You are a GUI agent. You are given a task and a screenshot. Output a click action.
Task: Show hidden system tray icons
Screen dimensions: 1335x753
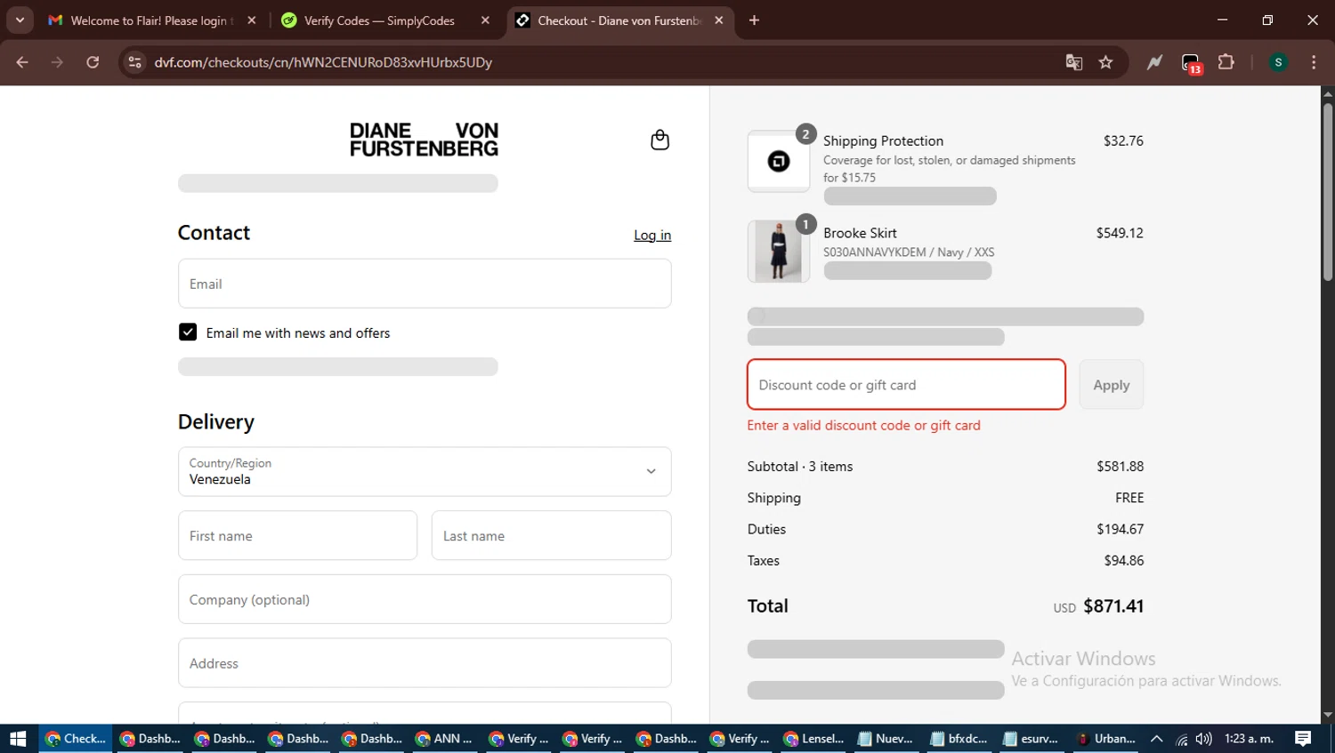coord(1157,739)
